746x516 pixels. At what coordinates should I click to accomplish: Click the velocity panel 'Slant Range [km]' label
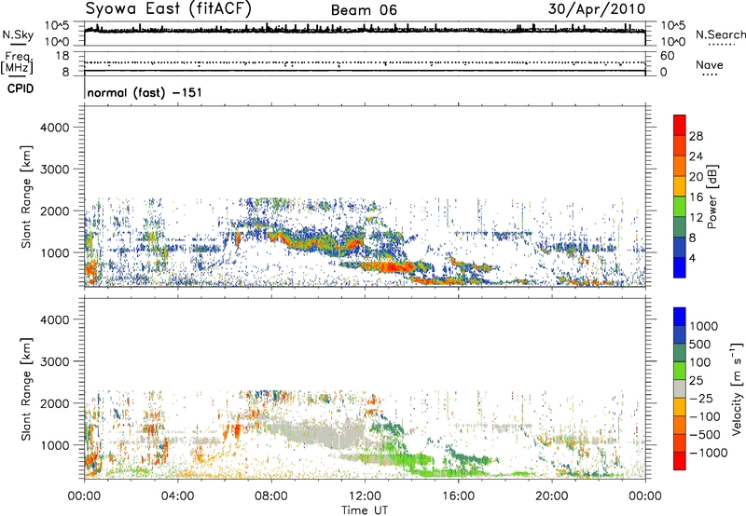(x=26, y=389)
